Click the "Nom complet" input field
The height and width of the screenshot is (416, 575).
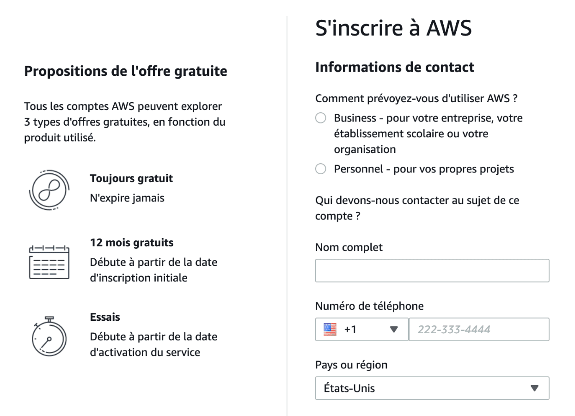pyautogui.click(x=432, y=270)
